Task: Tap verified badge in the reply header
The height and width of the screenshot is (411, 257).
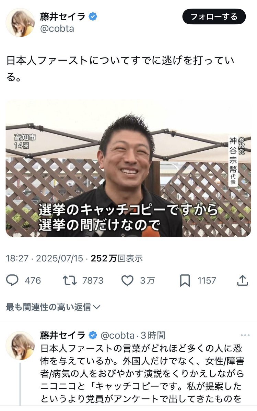Action: (x=93, y=335)
